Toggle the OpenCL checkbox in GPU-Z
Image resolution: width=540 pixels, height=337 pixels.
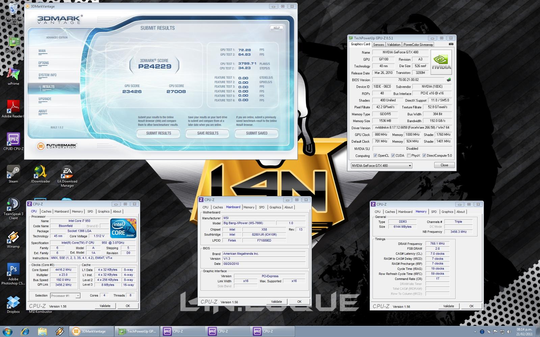[375, 156]
